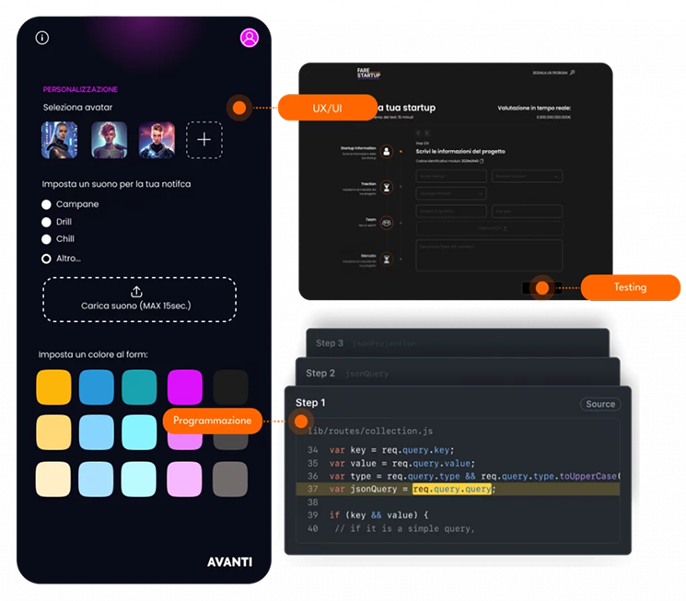The image size is (686, 601).
Task: Click the upload icon in Carica suono
Action: tap(137, 292)
